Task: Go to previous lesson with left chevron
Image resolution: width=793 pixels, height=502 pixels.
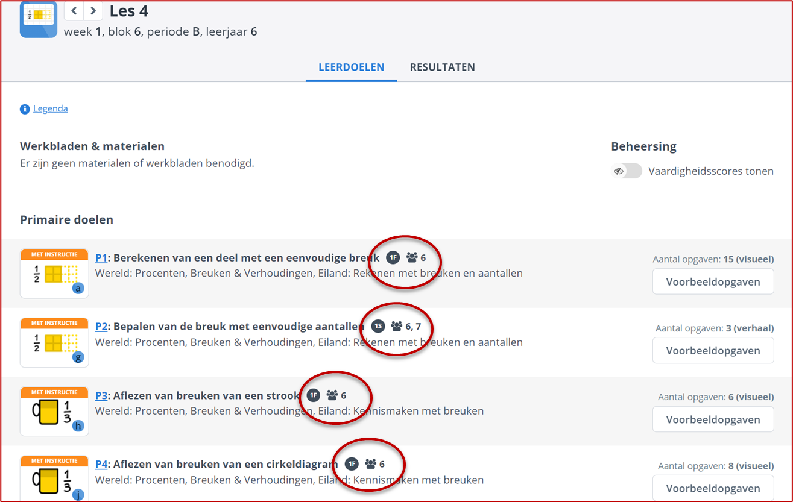Action: point(74,11)
